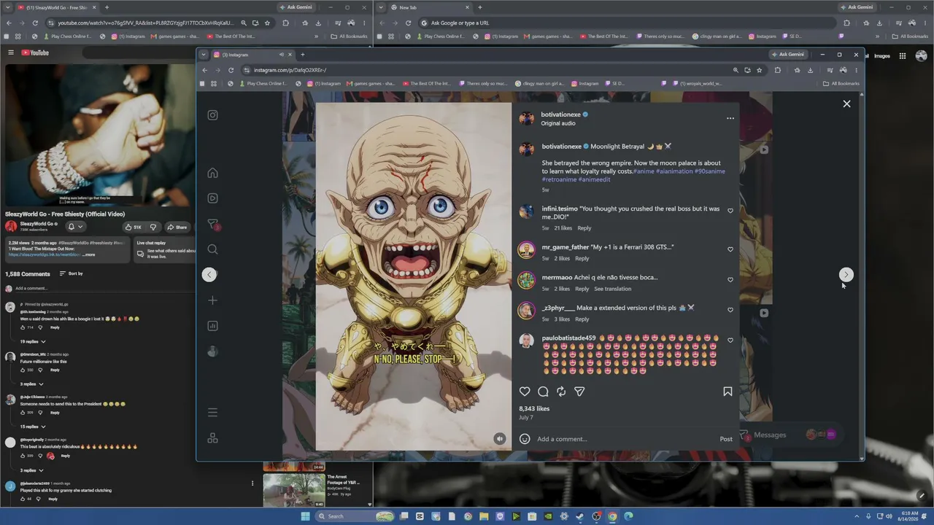Viewport: 934px width, 525px height.
Task: Open the emoji picker in comment box
Action: (525, 439)
